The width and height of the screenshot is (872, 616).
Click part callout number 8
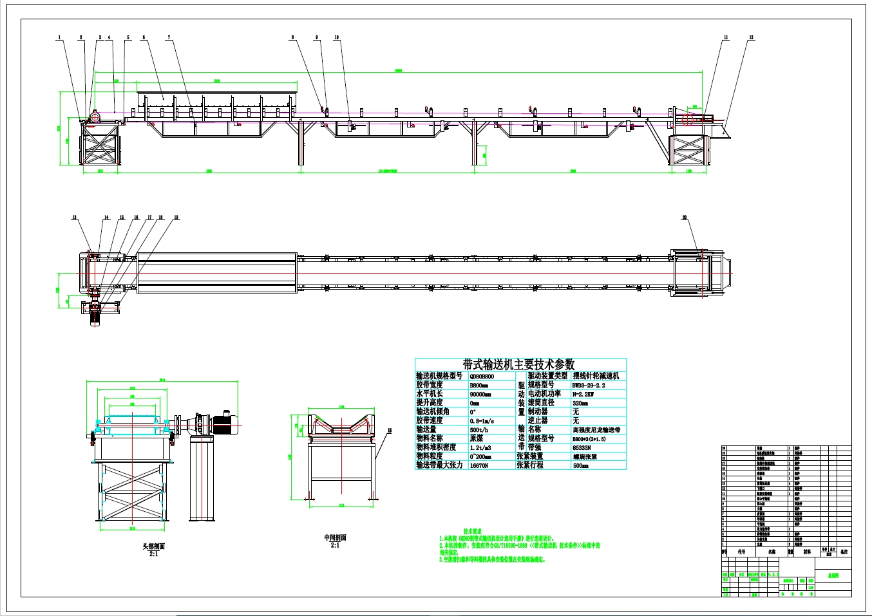point(292,37)
